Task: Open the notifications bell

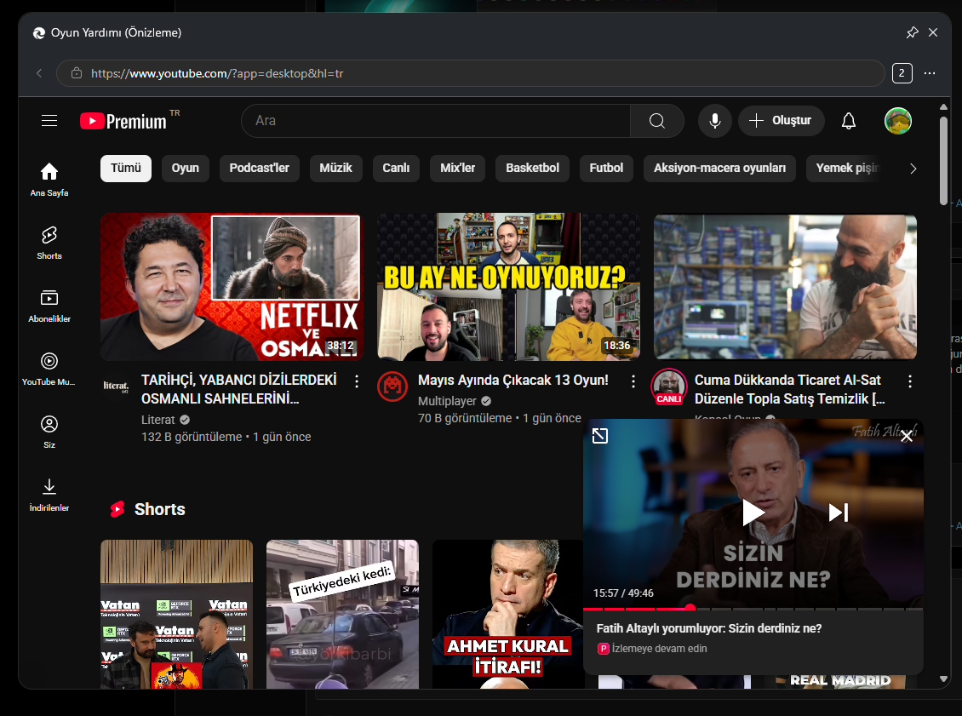Action: pos(849,121)
